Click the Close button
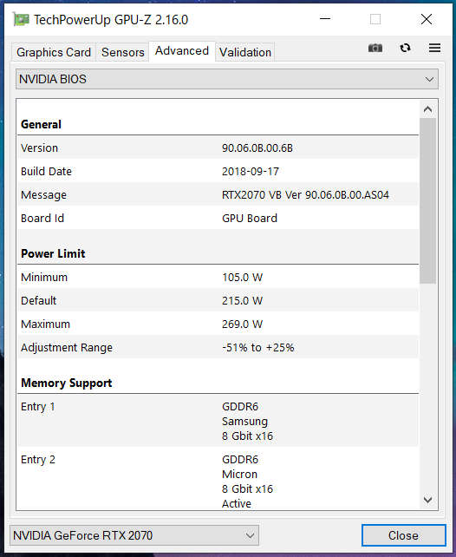The image size is (456, 557). [403, 535]
